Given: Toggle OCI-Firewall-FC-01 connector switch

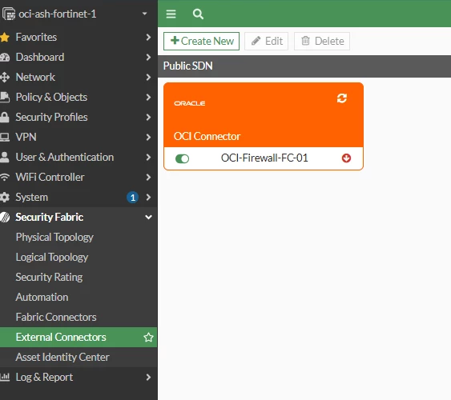Looking at the screenshot, I should pos(182,158).
